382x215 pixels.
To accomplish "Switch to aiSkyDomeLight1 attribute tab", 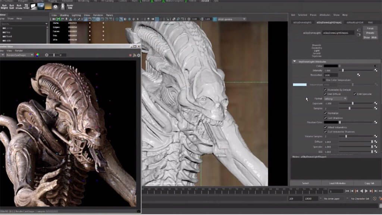I will click(302, 22).
